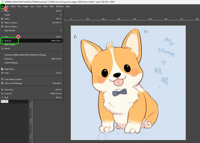Expand the Open Recent submenu
The height and width of the screenshot is (143, 200).
pos(60,30)
